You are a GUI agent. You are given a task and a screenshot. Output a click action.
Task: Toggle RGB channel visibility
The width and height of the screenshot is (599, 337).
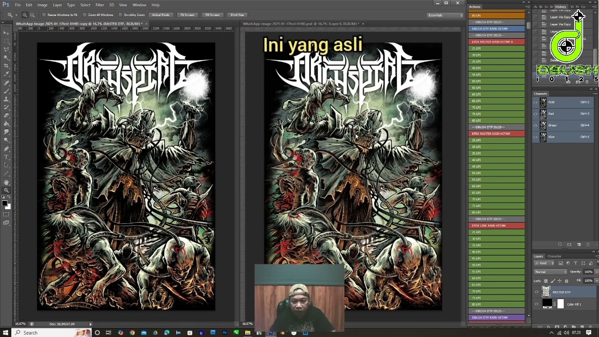[536, 102]
